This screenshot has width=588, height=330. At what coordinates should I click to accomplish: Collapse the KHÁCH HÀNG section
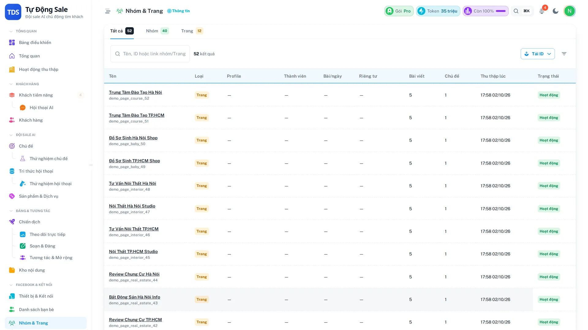click(24, 84)
